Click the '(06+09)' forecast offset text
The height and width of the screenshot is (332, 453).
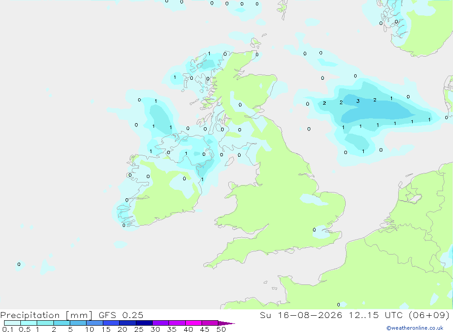pyautogui.click(x=429, y=315)
